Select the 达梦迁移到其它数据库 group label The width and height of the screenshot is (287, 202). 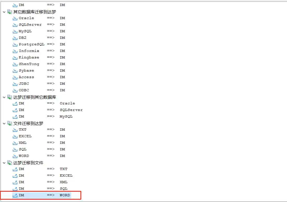(x=35, y=97)
